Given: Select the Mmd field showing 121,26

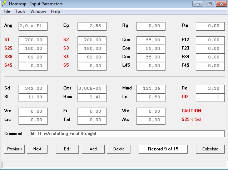Looking at the screenshot, I should point(151,89).
